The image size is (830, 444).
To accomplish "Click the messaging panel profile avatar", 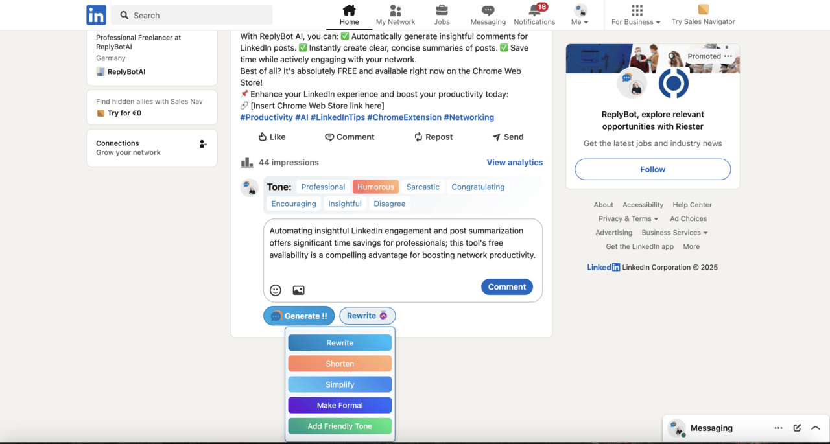I will coord(676,428).
